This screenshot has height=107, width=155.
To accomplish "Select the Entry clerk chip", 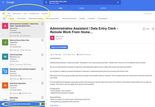I will [11, 19].
